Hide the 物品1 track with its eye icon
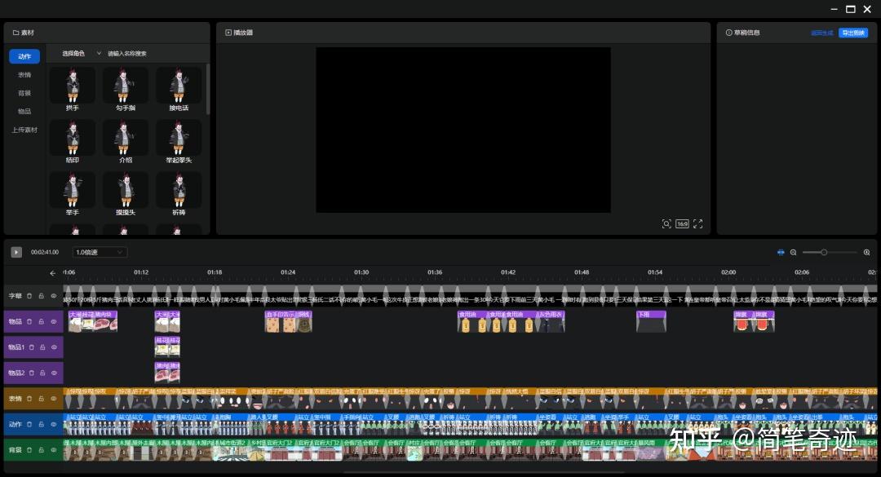Screen dimensions: 881x477 click(x=55, y=347)
